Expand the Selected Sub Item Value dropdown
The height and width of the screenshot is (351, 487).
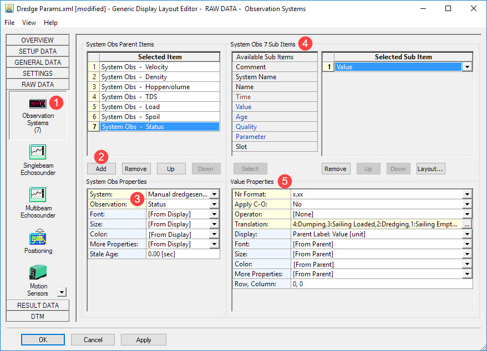click(x=467, y=67)
